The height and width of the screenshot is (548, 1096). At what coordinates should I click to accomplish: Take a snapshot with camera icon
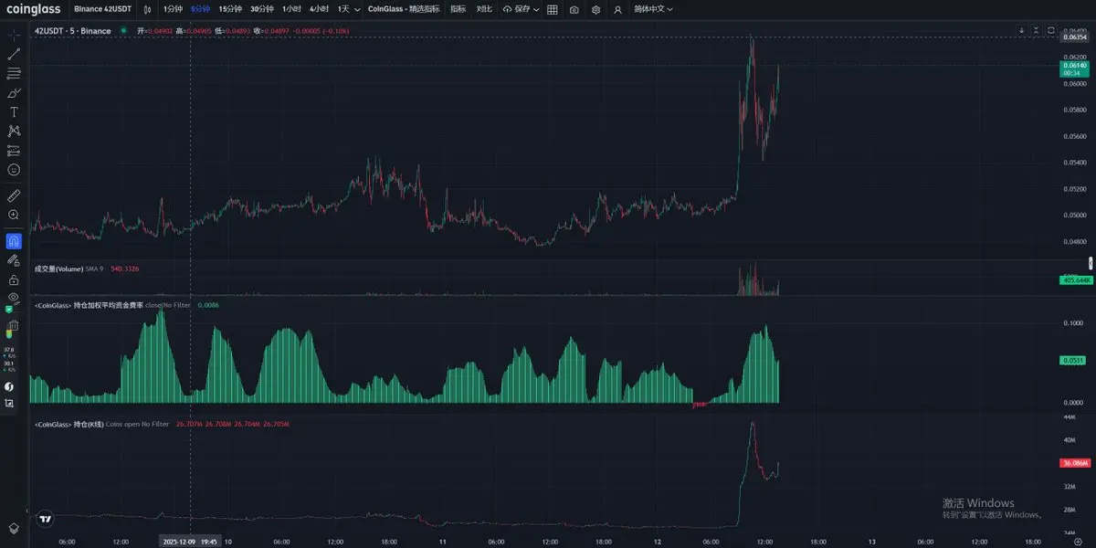(574, 9)
